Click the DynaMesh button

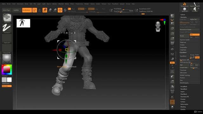(185, 56)
